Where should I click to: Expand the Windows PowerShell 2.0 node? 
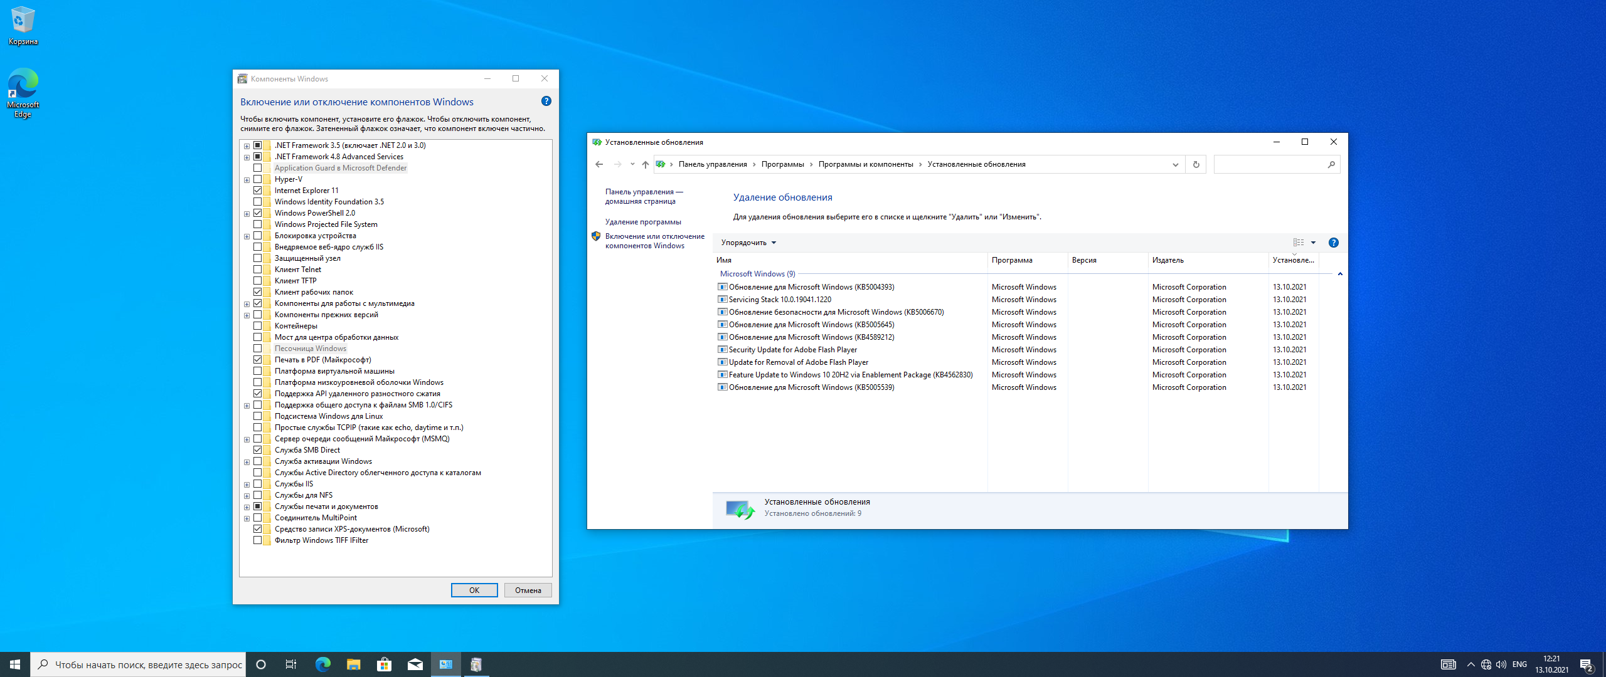tap(247, 214)
